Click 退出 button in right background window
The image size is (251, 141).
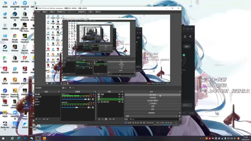187,46
